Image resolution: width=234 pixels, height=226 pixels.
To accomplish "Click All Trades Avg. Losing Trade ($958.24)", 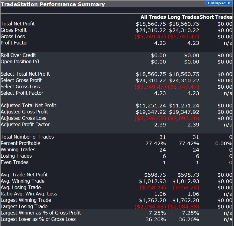I will tap(153, 188).
